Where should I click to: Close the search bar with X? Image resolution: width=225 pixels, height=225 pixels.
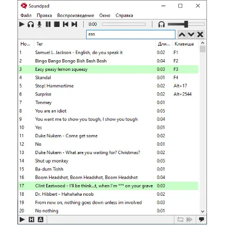(200, 34)
